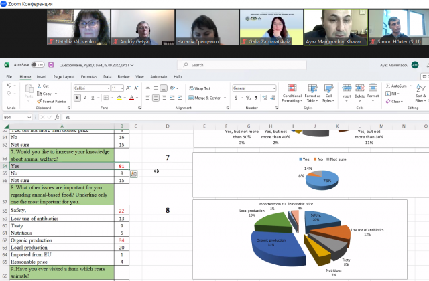
Task: Click the Format cells button
Action: click(373, 93)
